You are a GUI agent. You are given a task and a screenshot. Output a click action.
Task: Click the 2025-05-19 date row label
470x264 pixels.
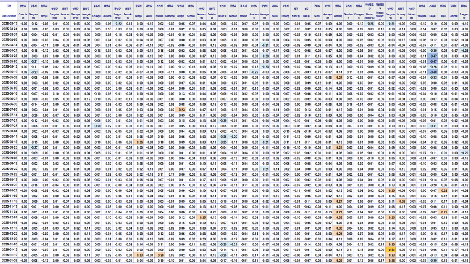pyautogui.click(x=9, y=72)
